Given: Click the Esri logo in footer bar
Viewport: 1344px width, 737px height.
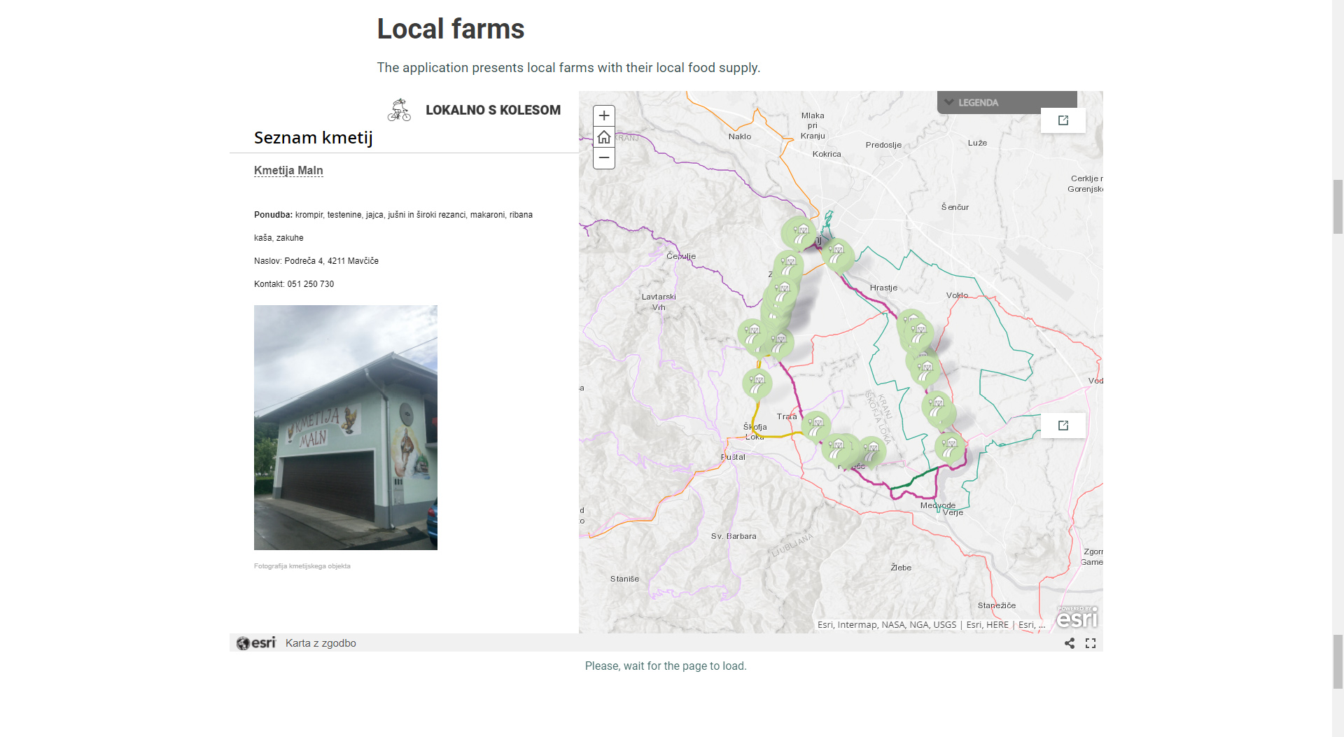Looking at the screenshot, I should (256, 643).
